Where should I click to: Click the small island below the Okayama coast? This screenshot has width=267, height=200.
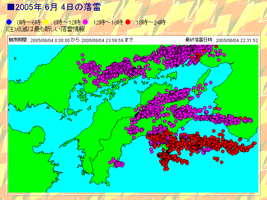(171, 77)
